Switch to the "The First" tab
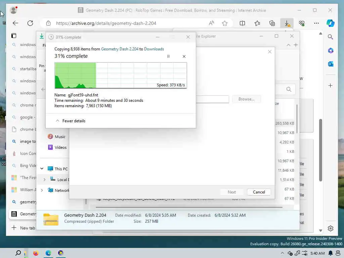This screenshot has width=344, height=258. pos(23,178)
